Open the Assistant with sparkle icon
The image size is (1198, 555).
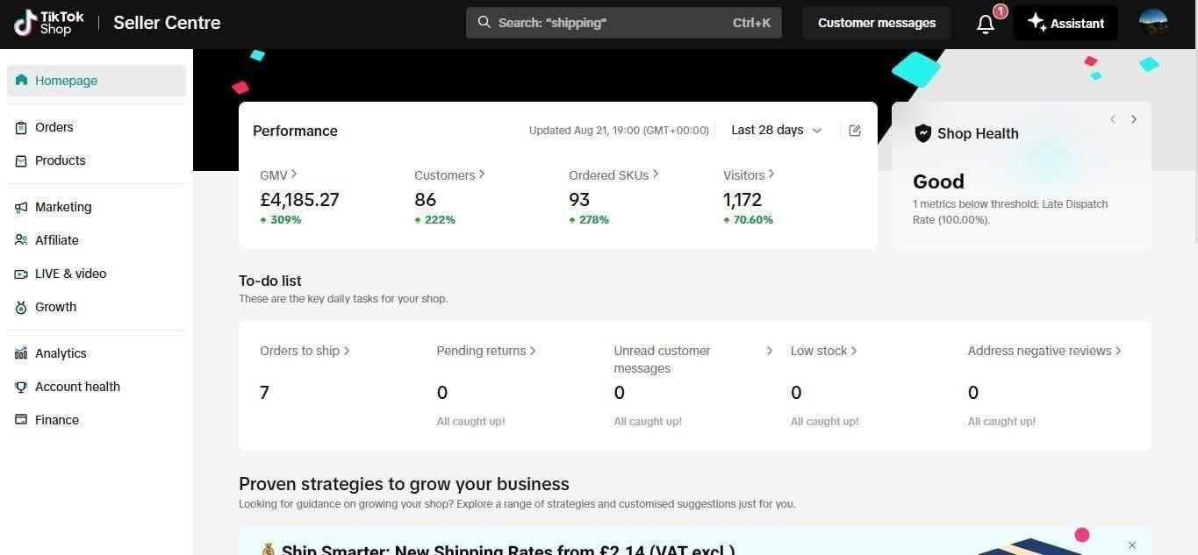[1065, 23]
